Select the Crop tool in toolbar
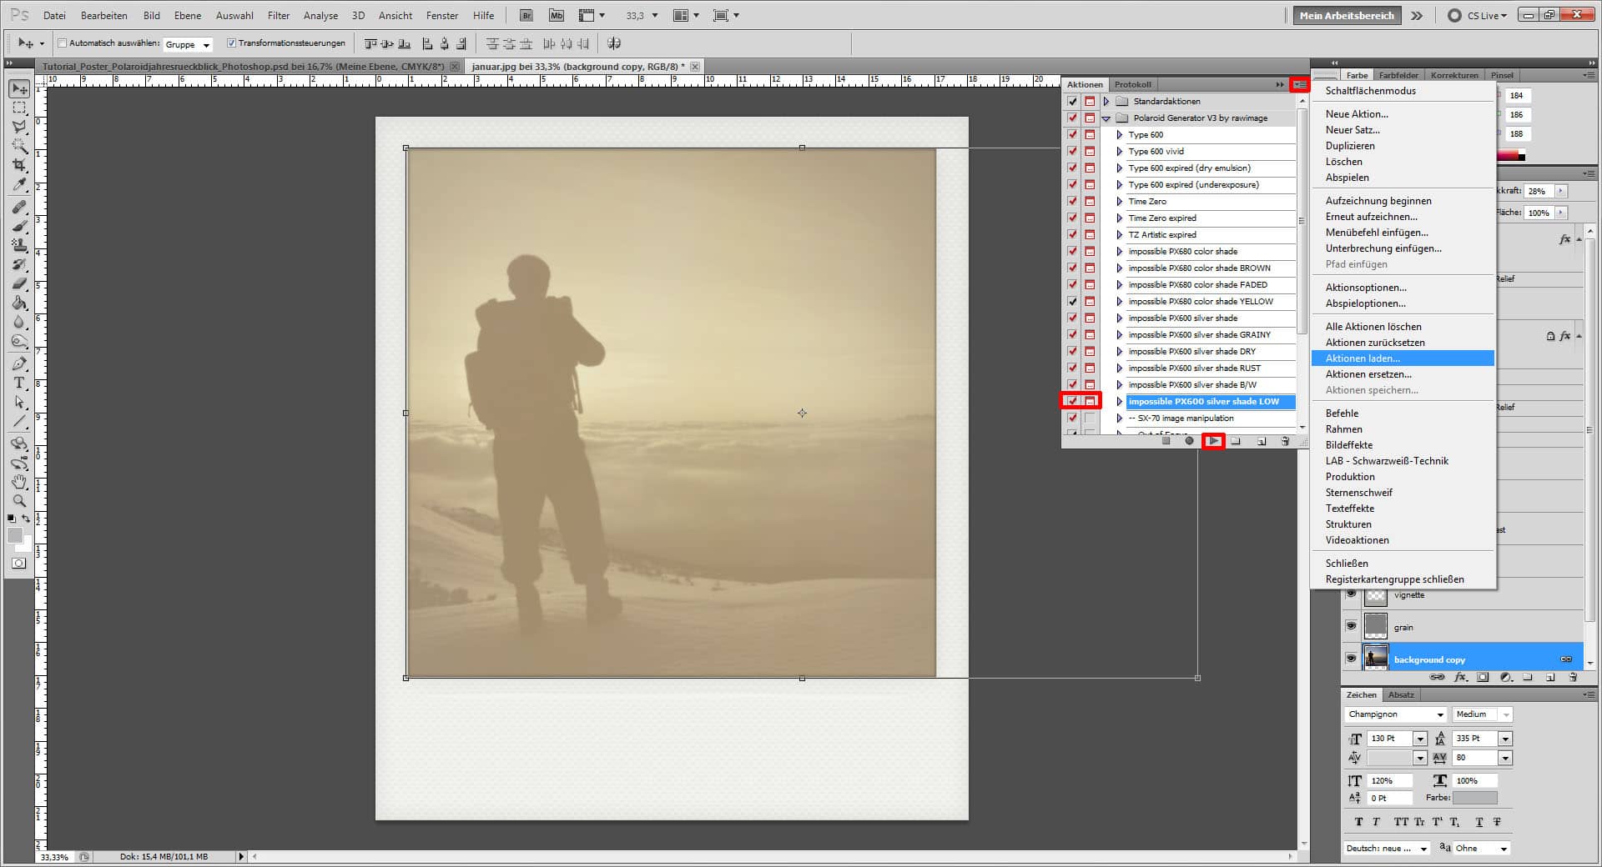Viewport: 1602px width, 867px height. [x=19, y=165]
